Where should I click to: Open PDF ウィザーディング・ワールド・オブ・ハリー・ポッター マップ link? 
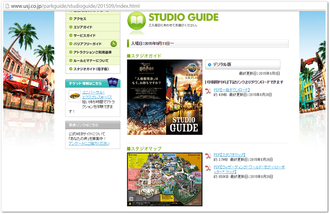click(x=249, y=169)
